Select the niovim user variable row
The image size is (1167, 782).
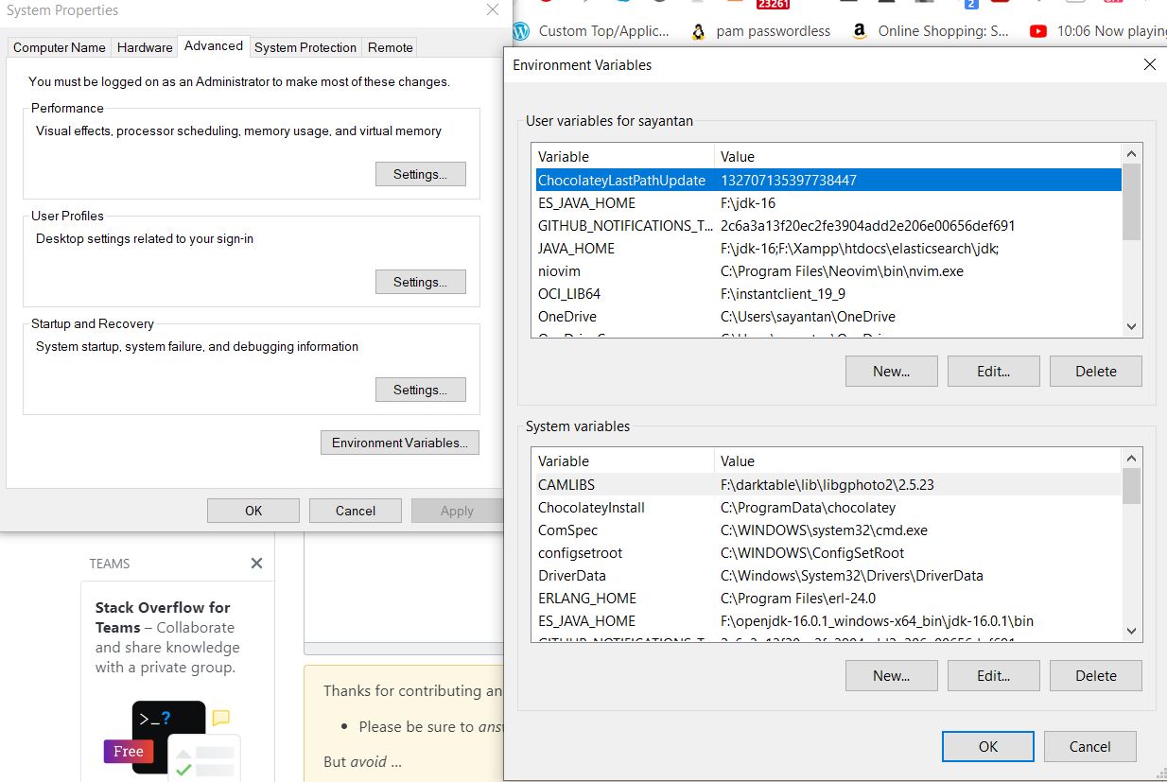pyautogui.click(x=827, y=271)
